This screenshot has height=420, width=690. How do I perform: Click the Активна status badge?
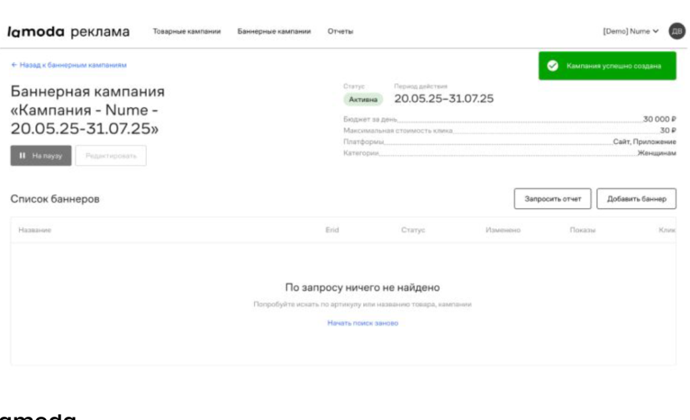point(363,98)
